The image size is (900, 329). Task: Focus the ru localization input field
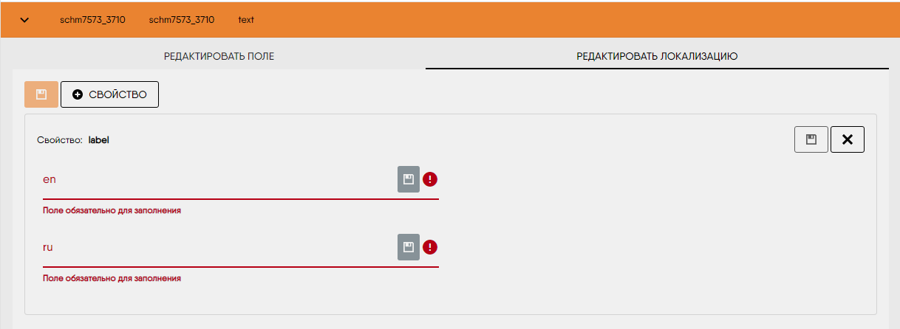(x=219, y=247)
